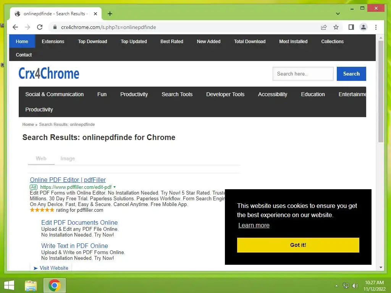This screenshot has height=293, width=391.
Task: Click the page vertical scrollbar thumb
Action: tap(381, 92)
